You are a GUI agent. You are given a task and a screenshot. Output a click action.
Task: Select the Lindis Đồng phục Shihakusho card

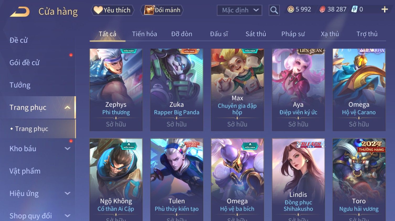coord(298,180)
